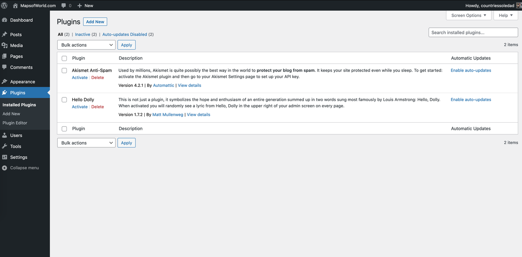
Task: Expand the Help panel
Action: 506,15
